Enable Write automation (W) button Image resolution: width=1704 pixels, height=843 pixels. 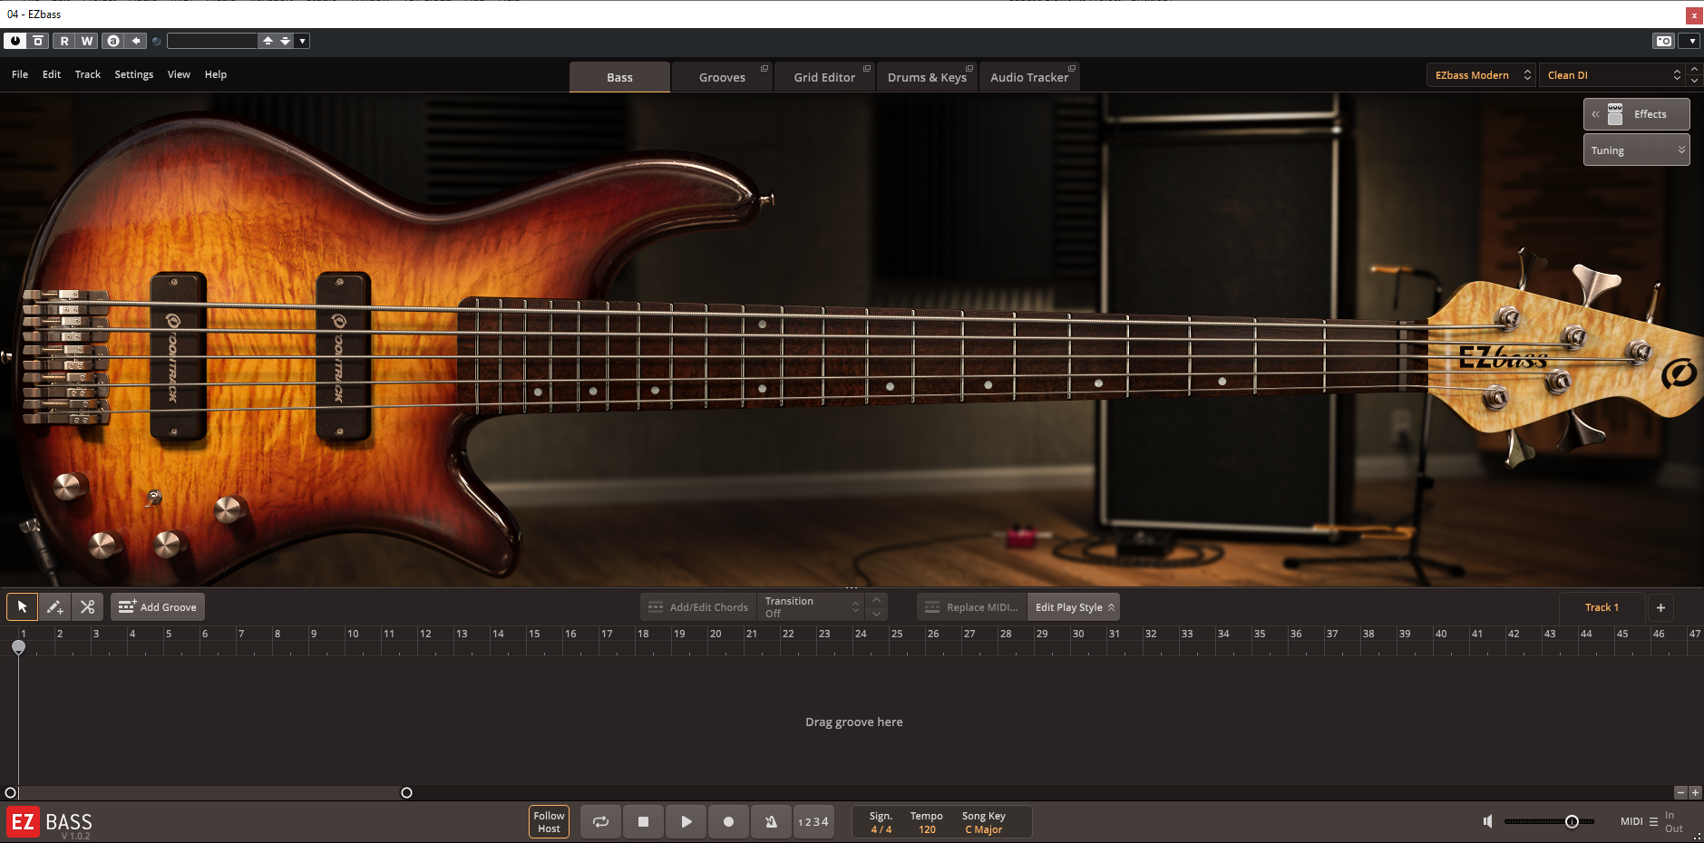[x=87, y=41]
